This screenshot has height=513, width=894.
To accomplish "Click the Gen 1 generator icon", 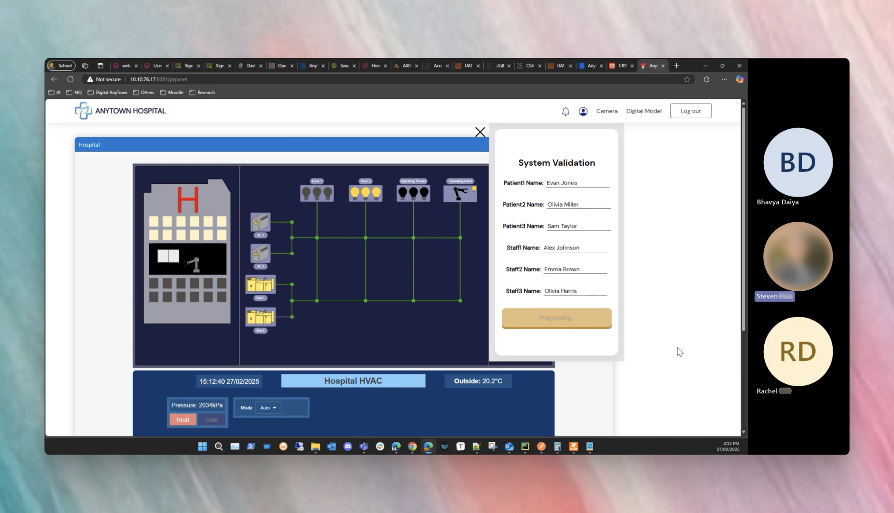I will [260, 285].
